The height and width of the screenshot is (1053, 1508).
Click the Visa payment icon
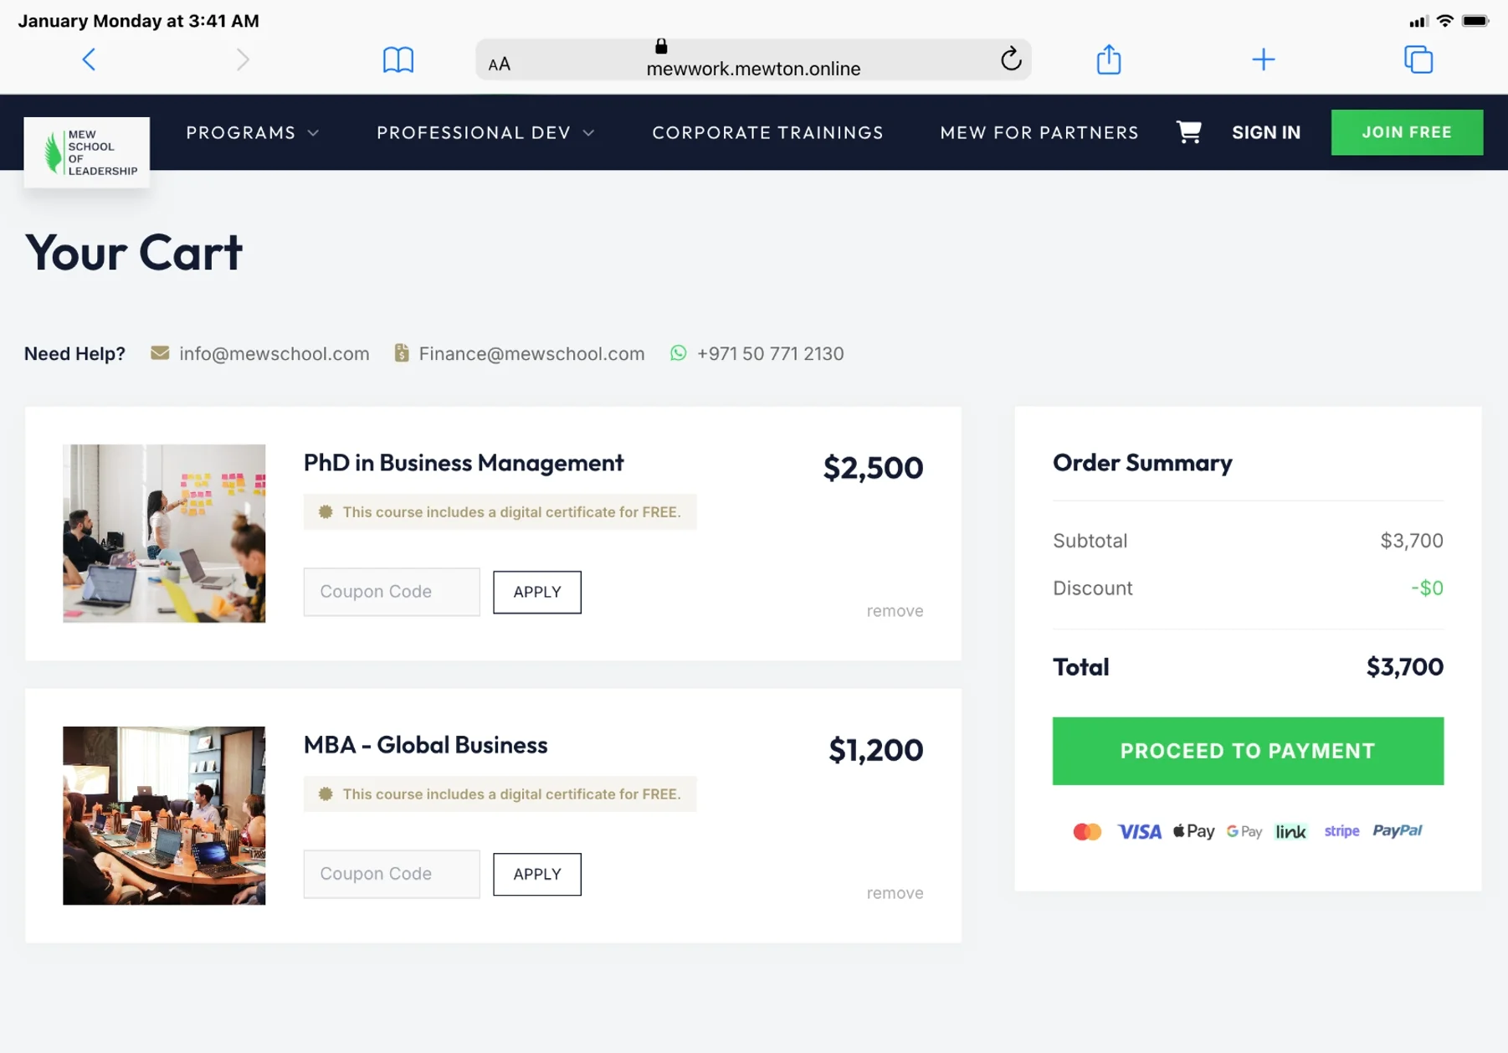tap(1139, 830)
